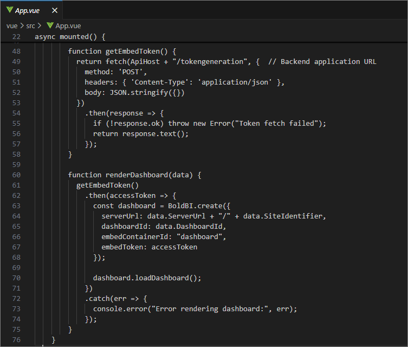This screenshot has width=408, height=347.
Task: Click the Vue icon in breadcrumb
Action: pyautogui.click(x=50, y=25)
